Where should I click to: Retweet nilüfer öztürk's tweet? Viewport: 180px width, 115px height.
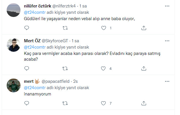coord(65,28)
